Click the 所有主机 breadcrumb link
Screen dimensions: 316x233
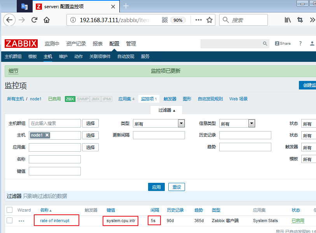pyautogui.click(x=16, y=99)
